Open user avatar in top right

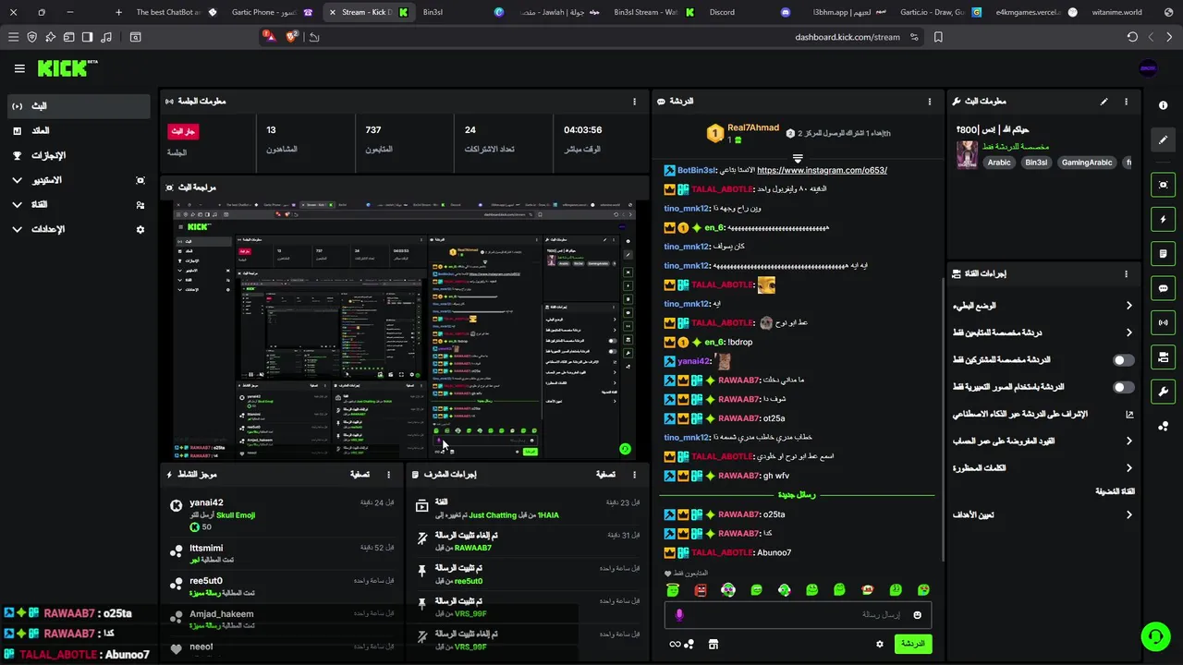coord(1148,68)
